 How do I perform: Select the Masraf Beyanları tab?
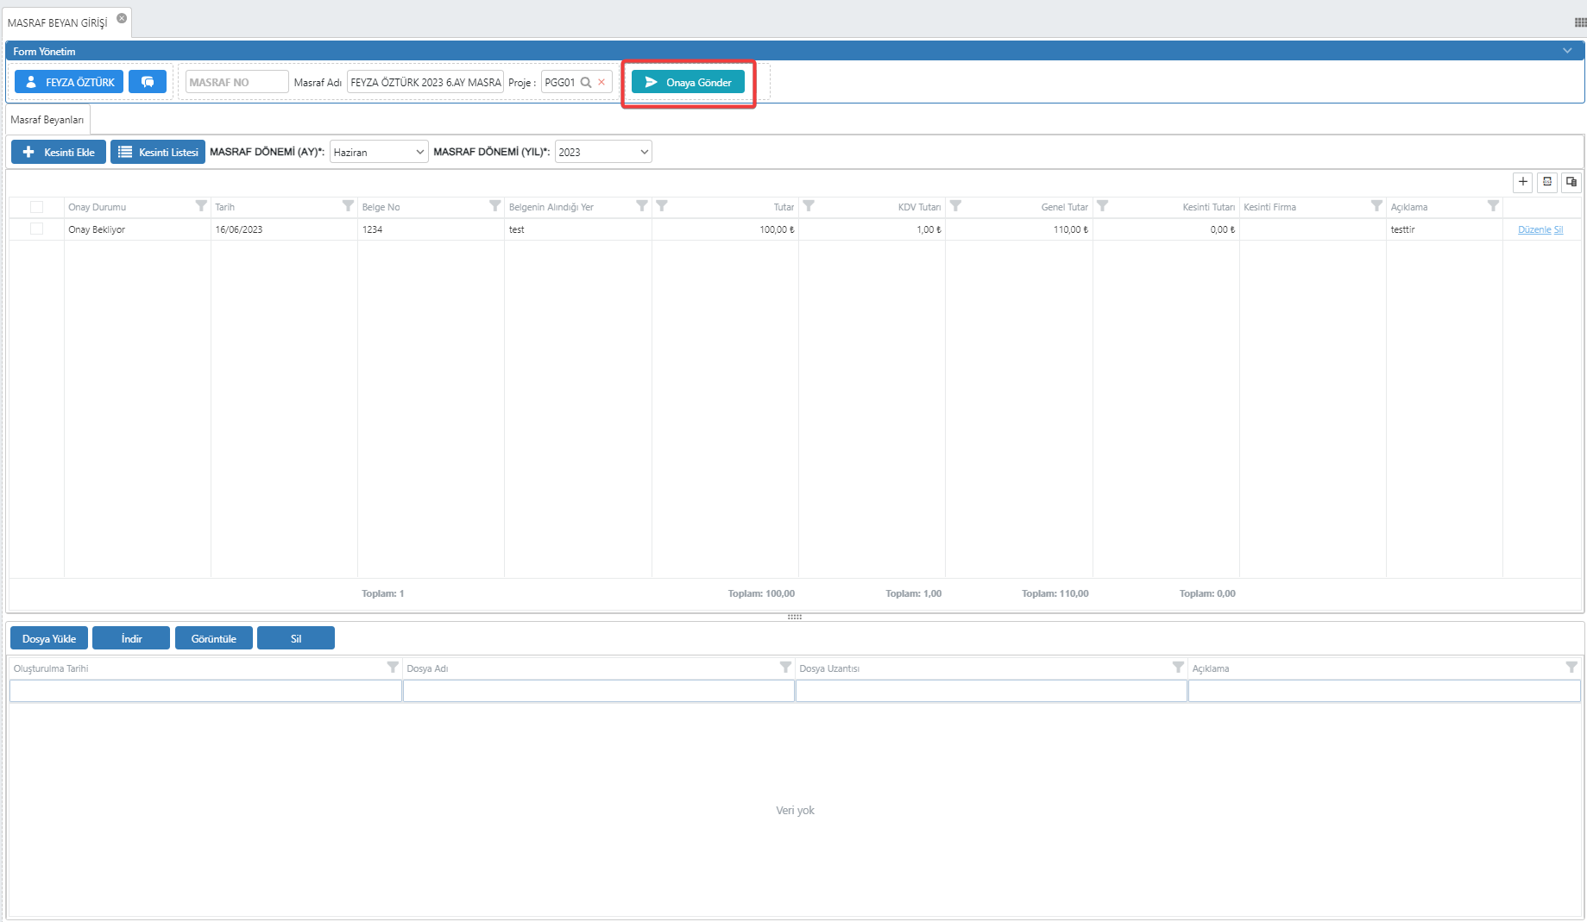pyautogui.click(x=47, y=120)
